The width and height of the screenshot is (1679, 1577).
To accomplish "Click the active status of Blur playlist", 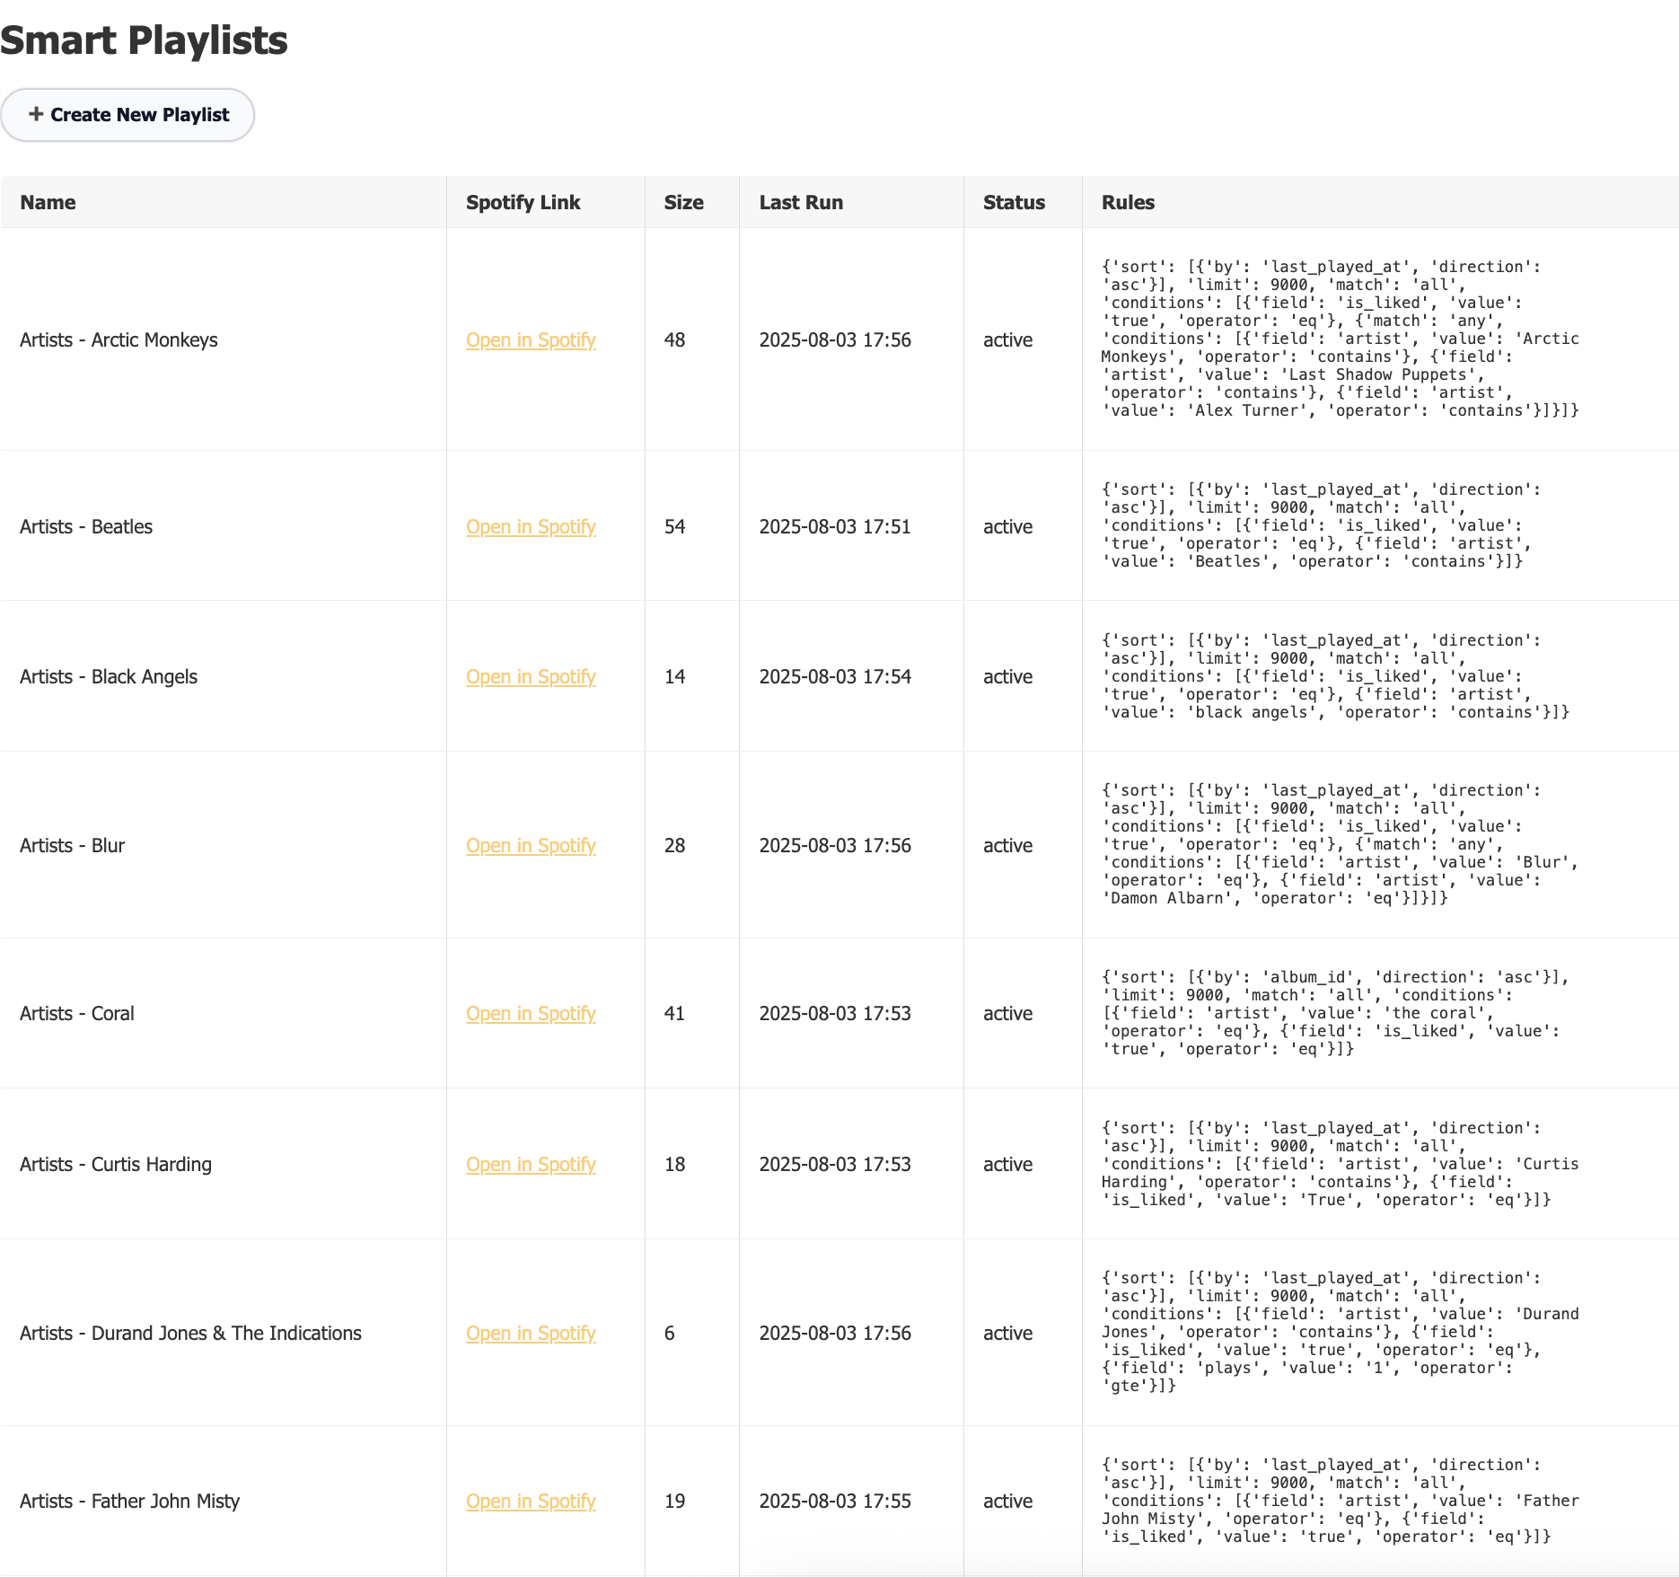I will point(1007,845).
